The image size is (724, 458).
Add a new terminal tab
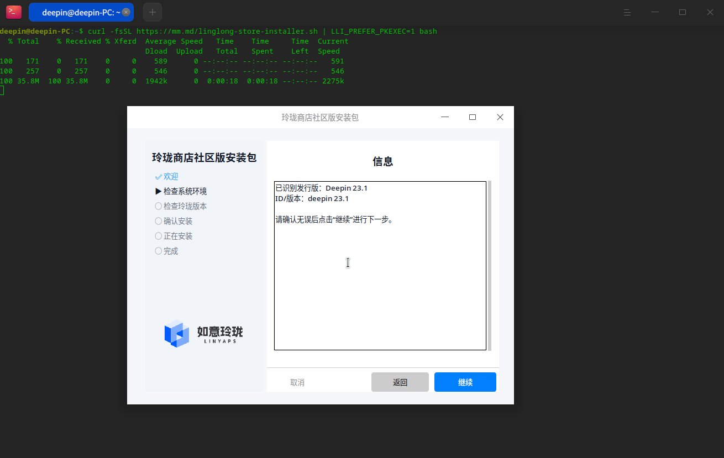pyautogui.click(x=153, y=12)
